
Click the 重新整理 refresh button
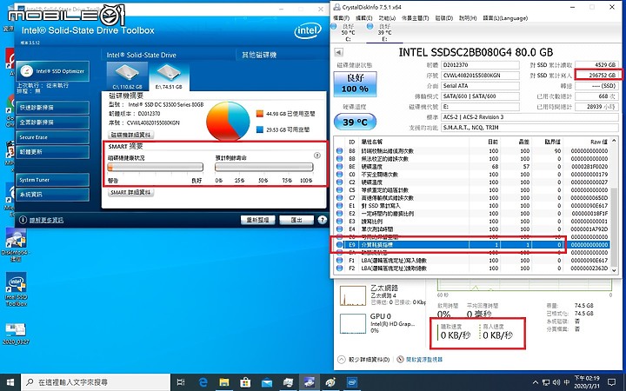pos(257,220)
